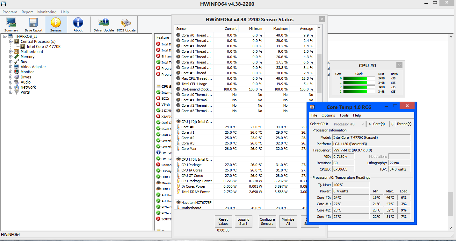The width and height of the screenshot is (456, 241).
Task: Open Core Temp Tools menu
Action: 344,115
